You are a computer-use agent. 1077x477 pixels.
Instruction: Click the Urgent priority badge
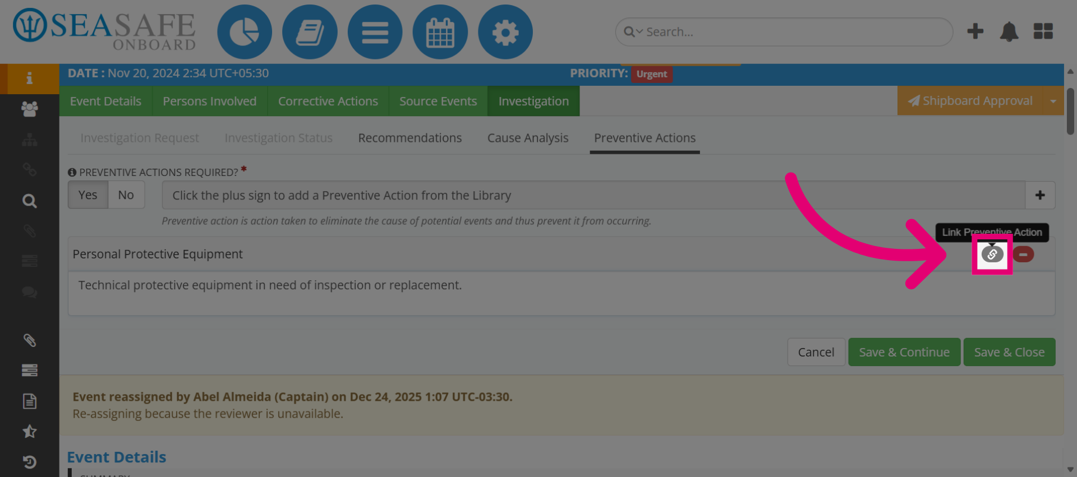652,74
